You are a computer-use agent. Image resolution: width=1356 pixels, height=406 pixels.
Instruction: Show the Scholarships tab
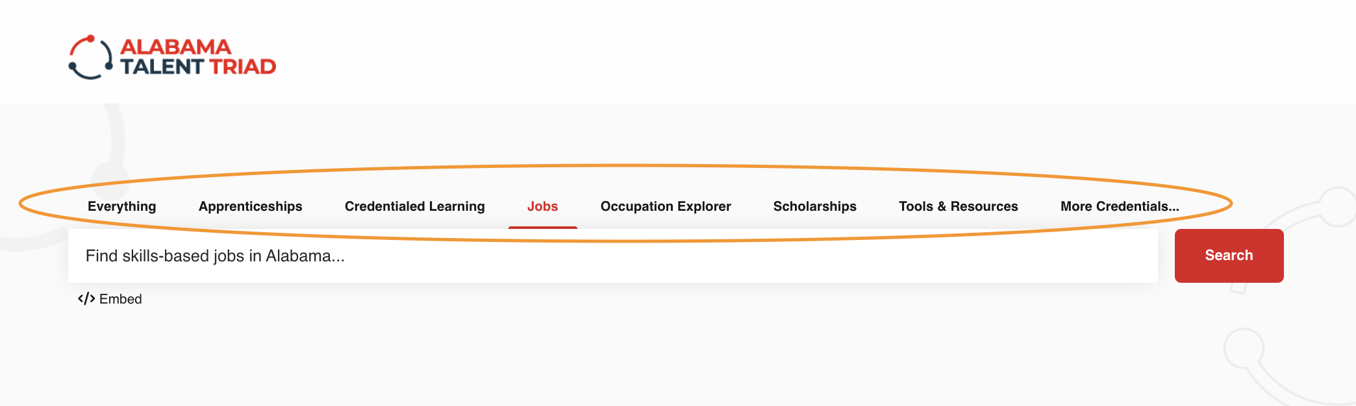[815, 206]
